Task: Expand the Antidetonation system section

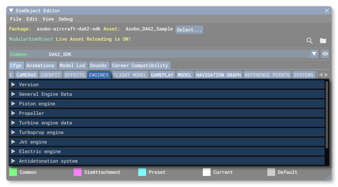Action: 14,161
